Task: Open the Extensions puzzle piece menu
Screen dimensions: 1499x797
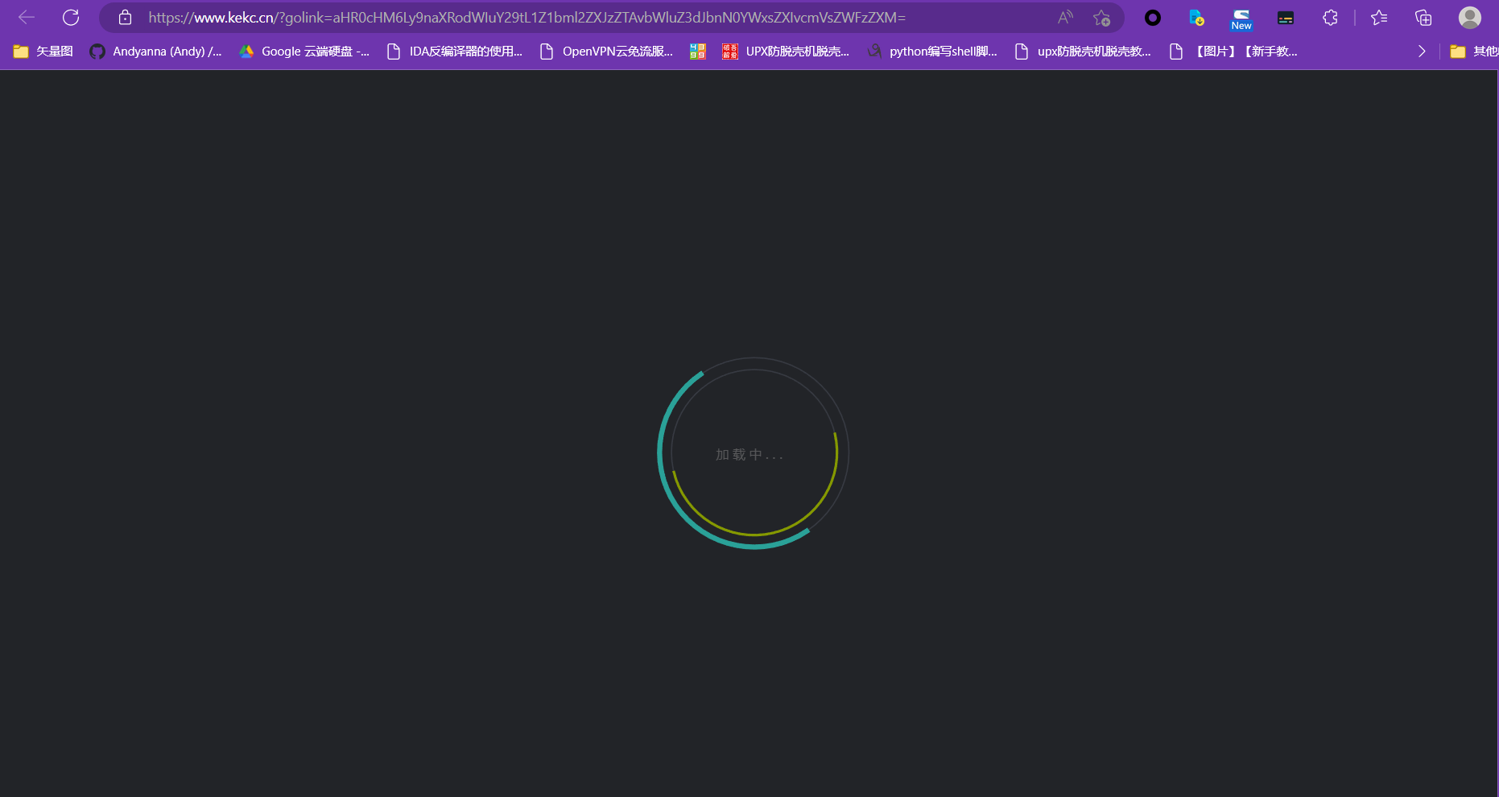Action: pos(1330,18)
